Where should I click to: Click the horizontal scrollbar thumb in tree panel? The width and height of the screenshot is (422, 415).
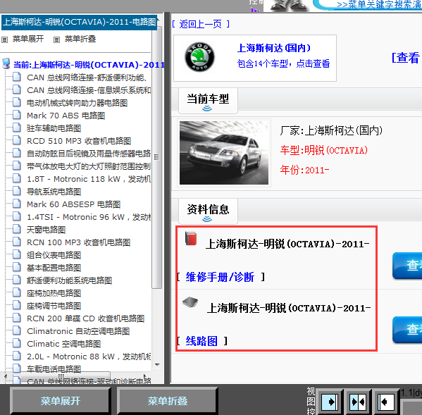point(65,376)
